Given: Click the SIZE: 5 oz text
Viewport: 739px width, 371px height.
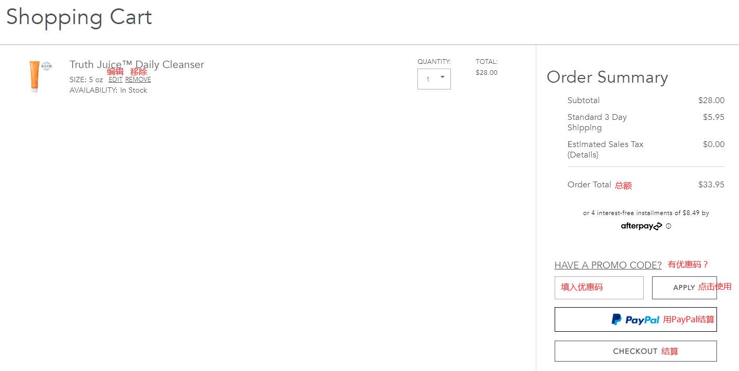Looking at the screenshot, I should (86, 80).
